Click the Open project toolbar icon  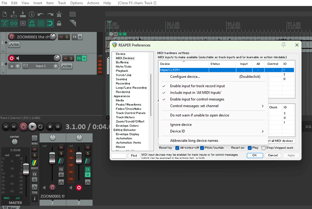pos(14,14)
